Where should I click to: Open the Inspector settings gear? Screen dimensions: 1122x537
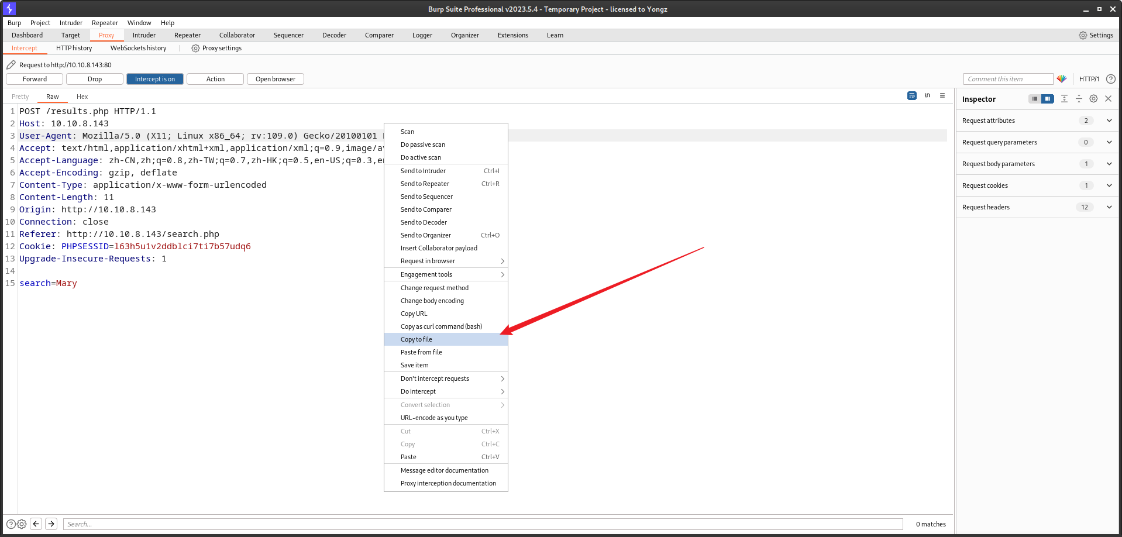pyautogui.click(x=1093, y=99)
